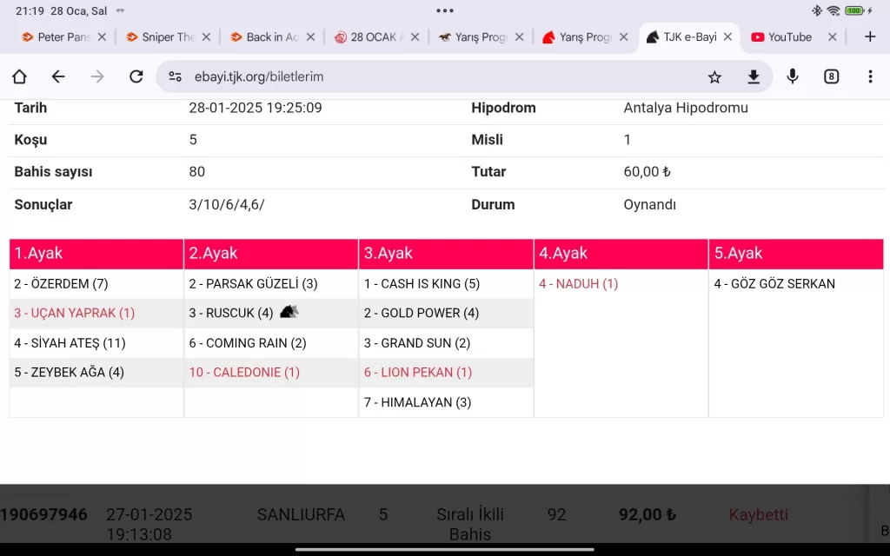Click the horse icon next to RUSCUK
Image resolution: width=890 pixels, height=556 pixels.
289,312
